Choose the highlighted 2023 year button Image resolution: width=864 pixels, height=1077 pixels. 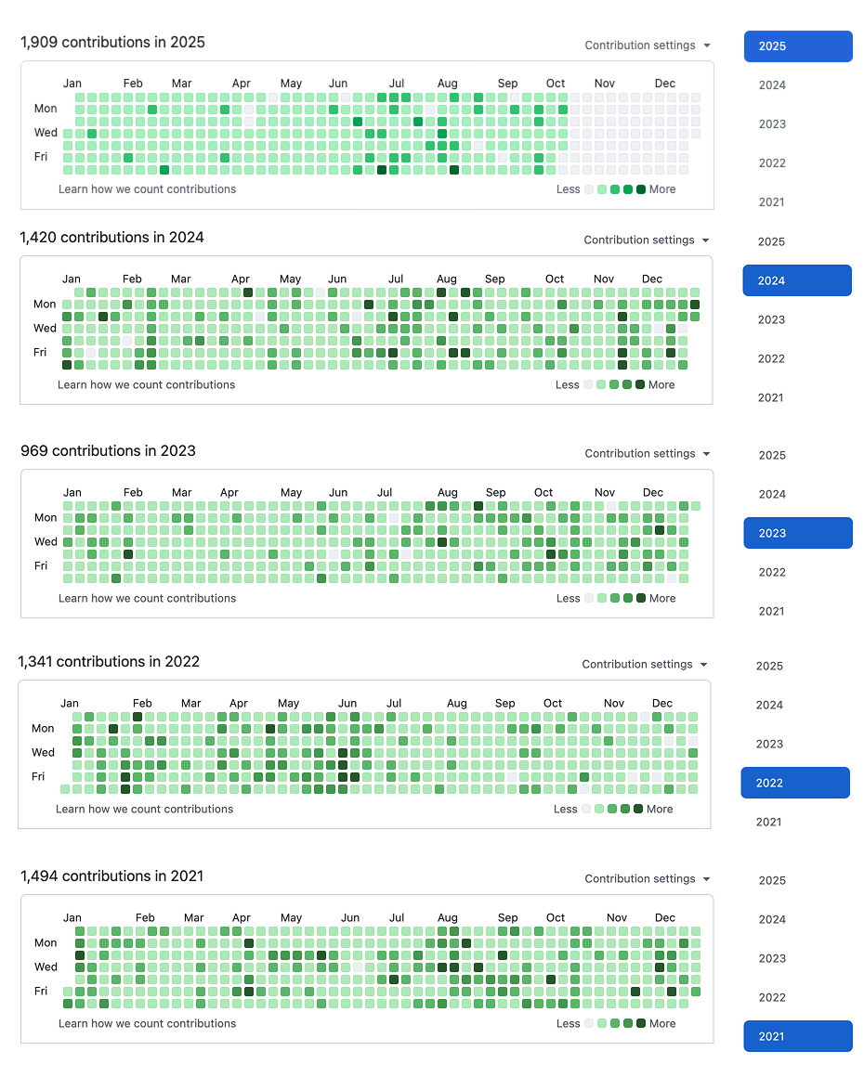(x=798, y=533)
